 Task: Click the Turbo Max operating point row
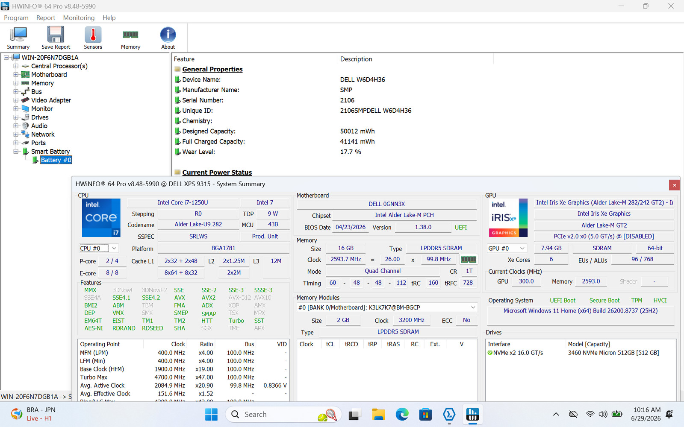pyautogui.click(x=183, y=377)
